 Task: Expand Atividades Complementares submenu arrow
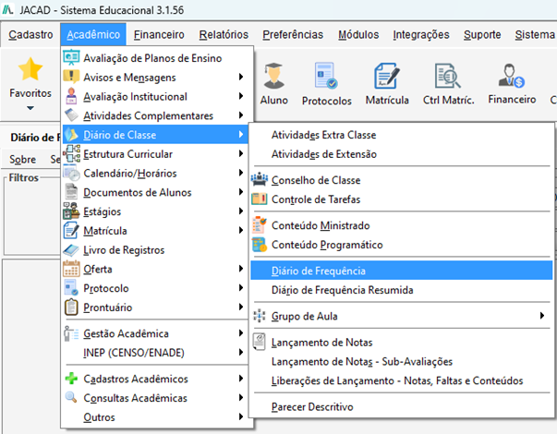coord(241,115)
